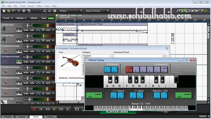The height and width of the screenshot is (119, 211).
Task: Open the Video menu
Action: click(39, 6)
